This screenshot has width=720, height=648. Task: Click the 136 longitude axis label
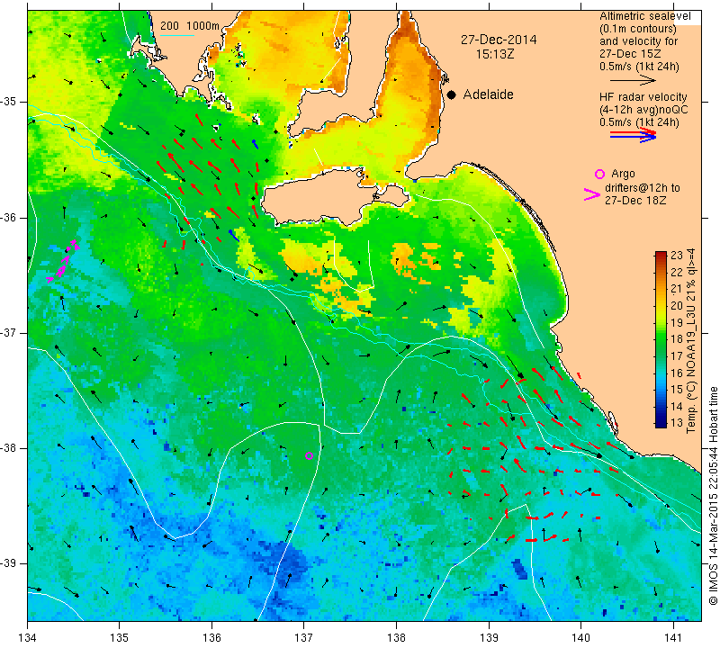click(x=211, y=638)
